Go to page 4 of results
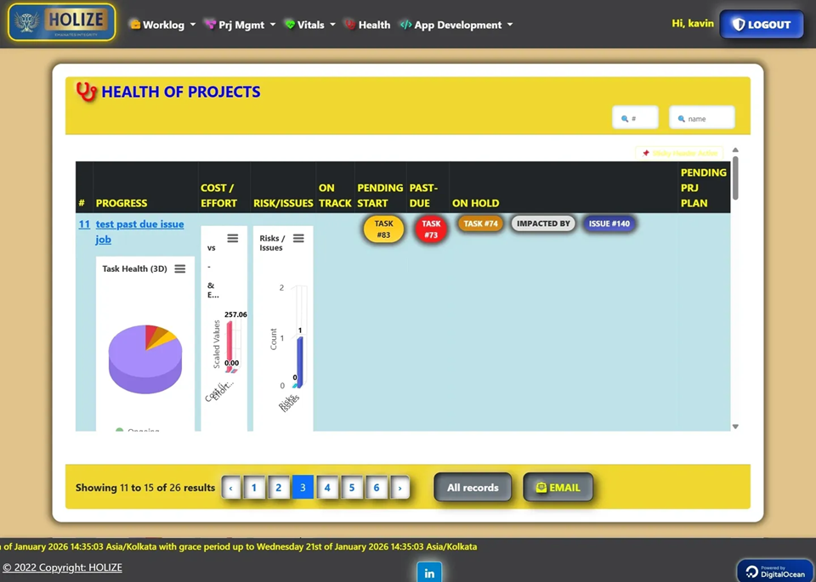816x582 pixels. 327,488
